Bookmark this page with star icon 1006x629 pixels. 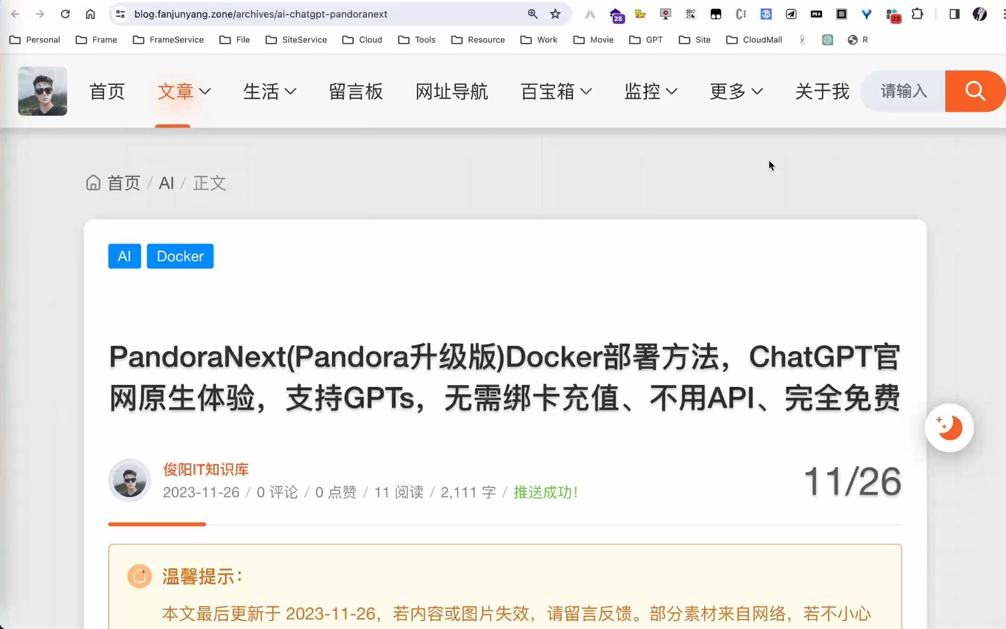pos(555,14)
